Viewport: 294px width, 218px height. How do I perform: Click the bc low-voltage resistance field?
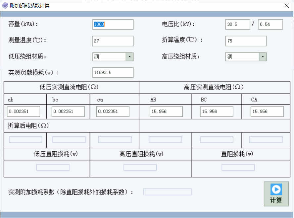tap(68, 111)
